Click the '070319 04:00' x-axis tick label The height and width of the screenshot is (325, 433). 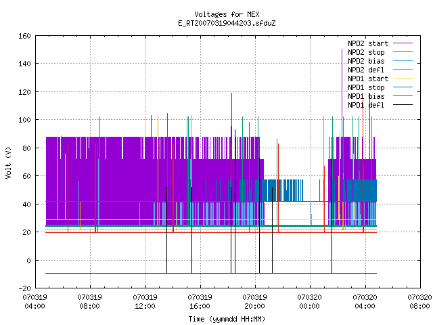tap(35, 302)
